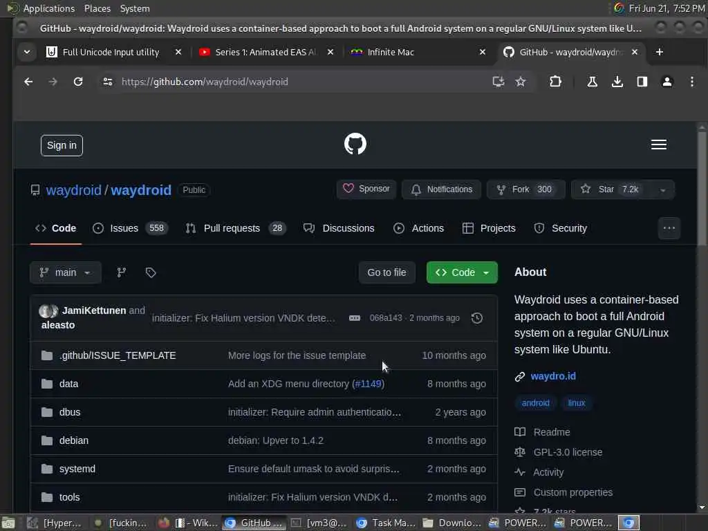
Task: Open the waydroid owner link
Action: coord(73,190)
